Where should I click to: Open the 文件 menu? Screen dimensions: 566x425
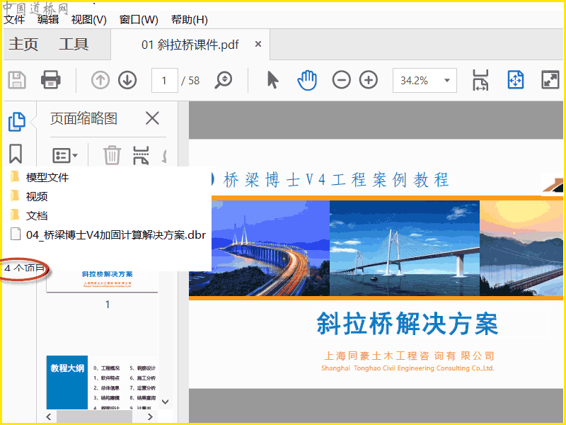click(14, 20)
